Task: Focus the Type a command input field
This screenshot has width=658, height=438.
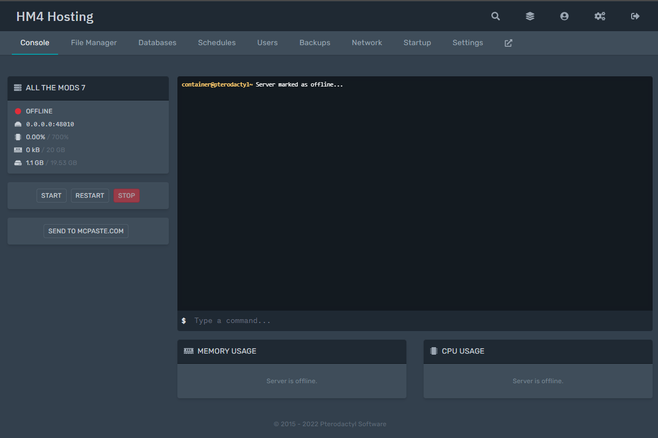Action: [x=419, y=321]
